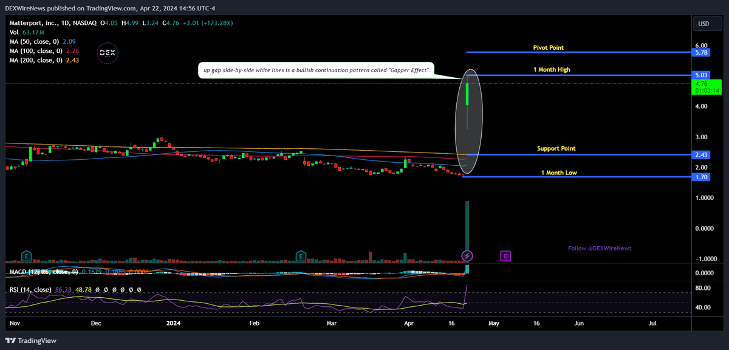Image resolution: width=729 pixels, height=350 pixels.
Task: Select the 1 Month Low line label
Action: coord(559,173)
